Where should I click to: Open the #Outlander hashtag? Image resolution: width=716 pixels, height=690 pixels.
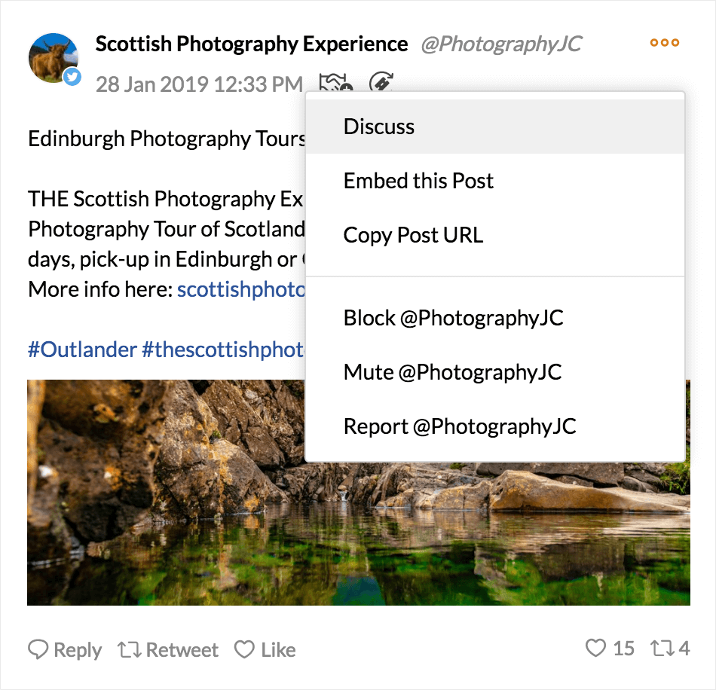pyautogui.click(x=82, y=350)
